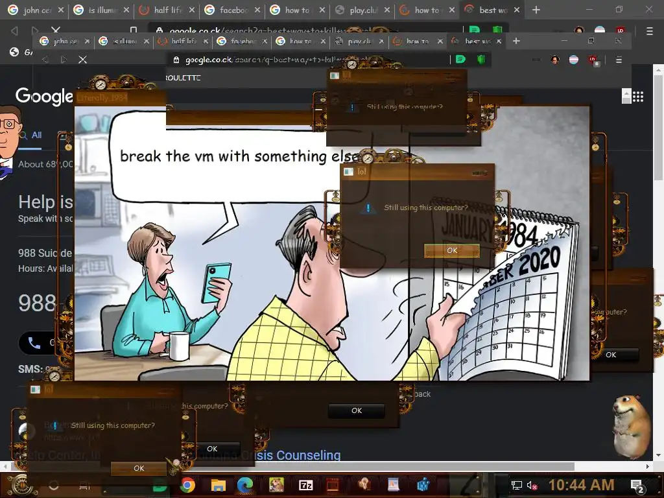Open Task View from the taskbar
Image resolution: width=664 pixels, height=498 pixels.
coord(85,486)
